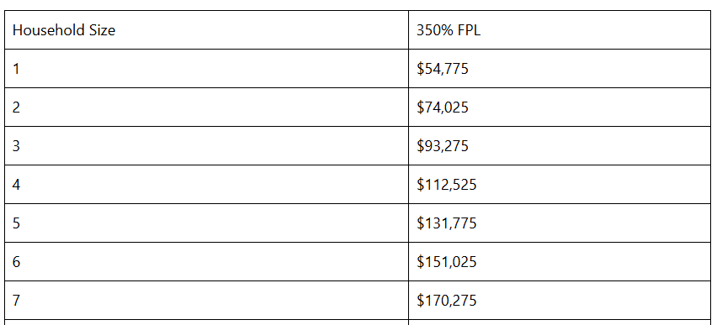Image resolution: width=717 pixels, height=325 pixels.
Task: Click household size 3 cell
Action: click(206, 145)
